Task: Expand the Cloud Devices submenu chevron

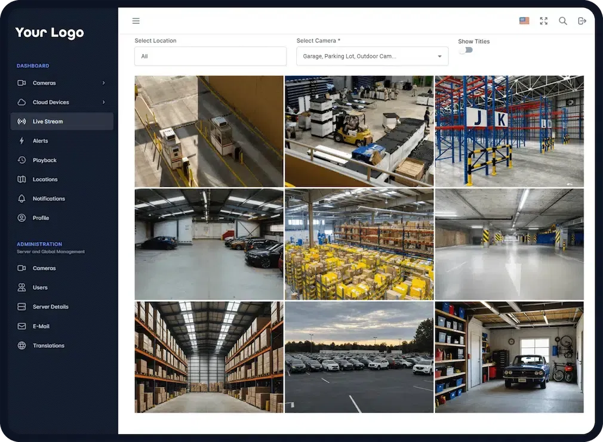Action: (103, 102)
